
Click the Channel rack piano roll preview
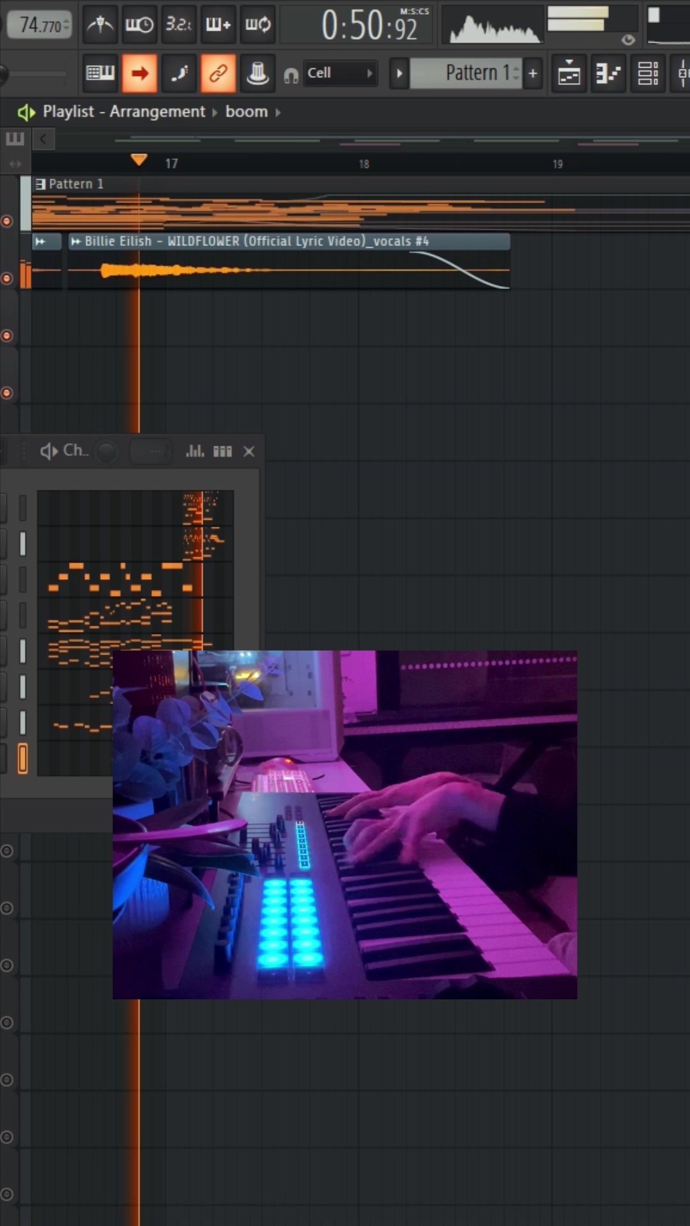click(135, 633)
